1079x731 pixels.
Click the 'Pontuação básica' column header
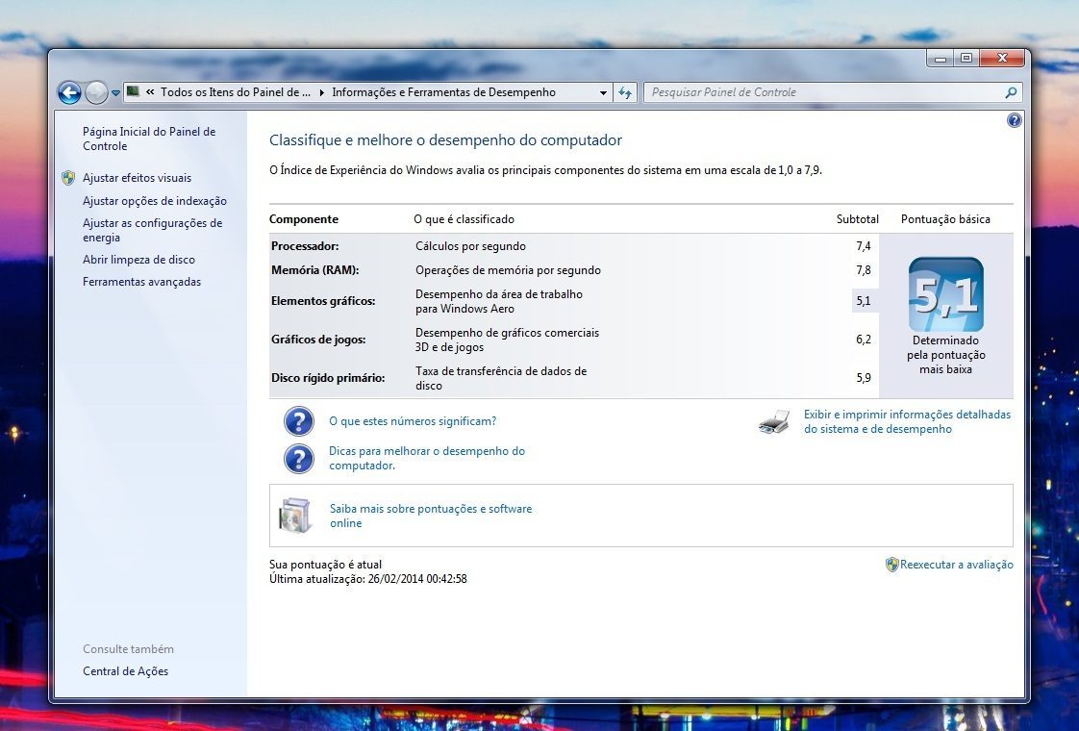945,219
